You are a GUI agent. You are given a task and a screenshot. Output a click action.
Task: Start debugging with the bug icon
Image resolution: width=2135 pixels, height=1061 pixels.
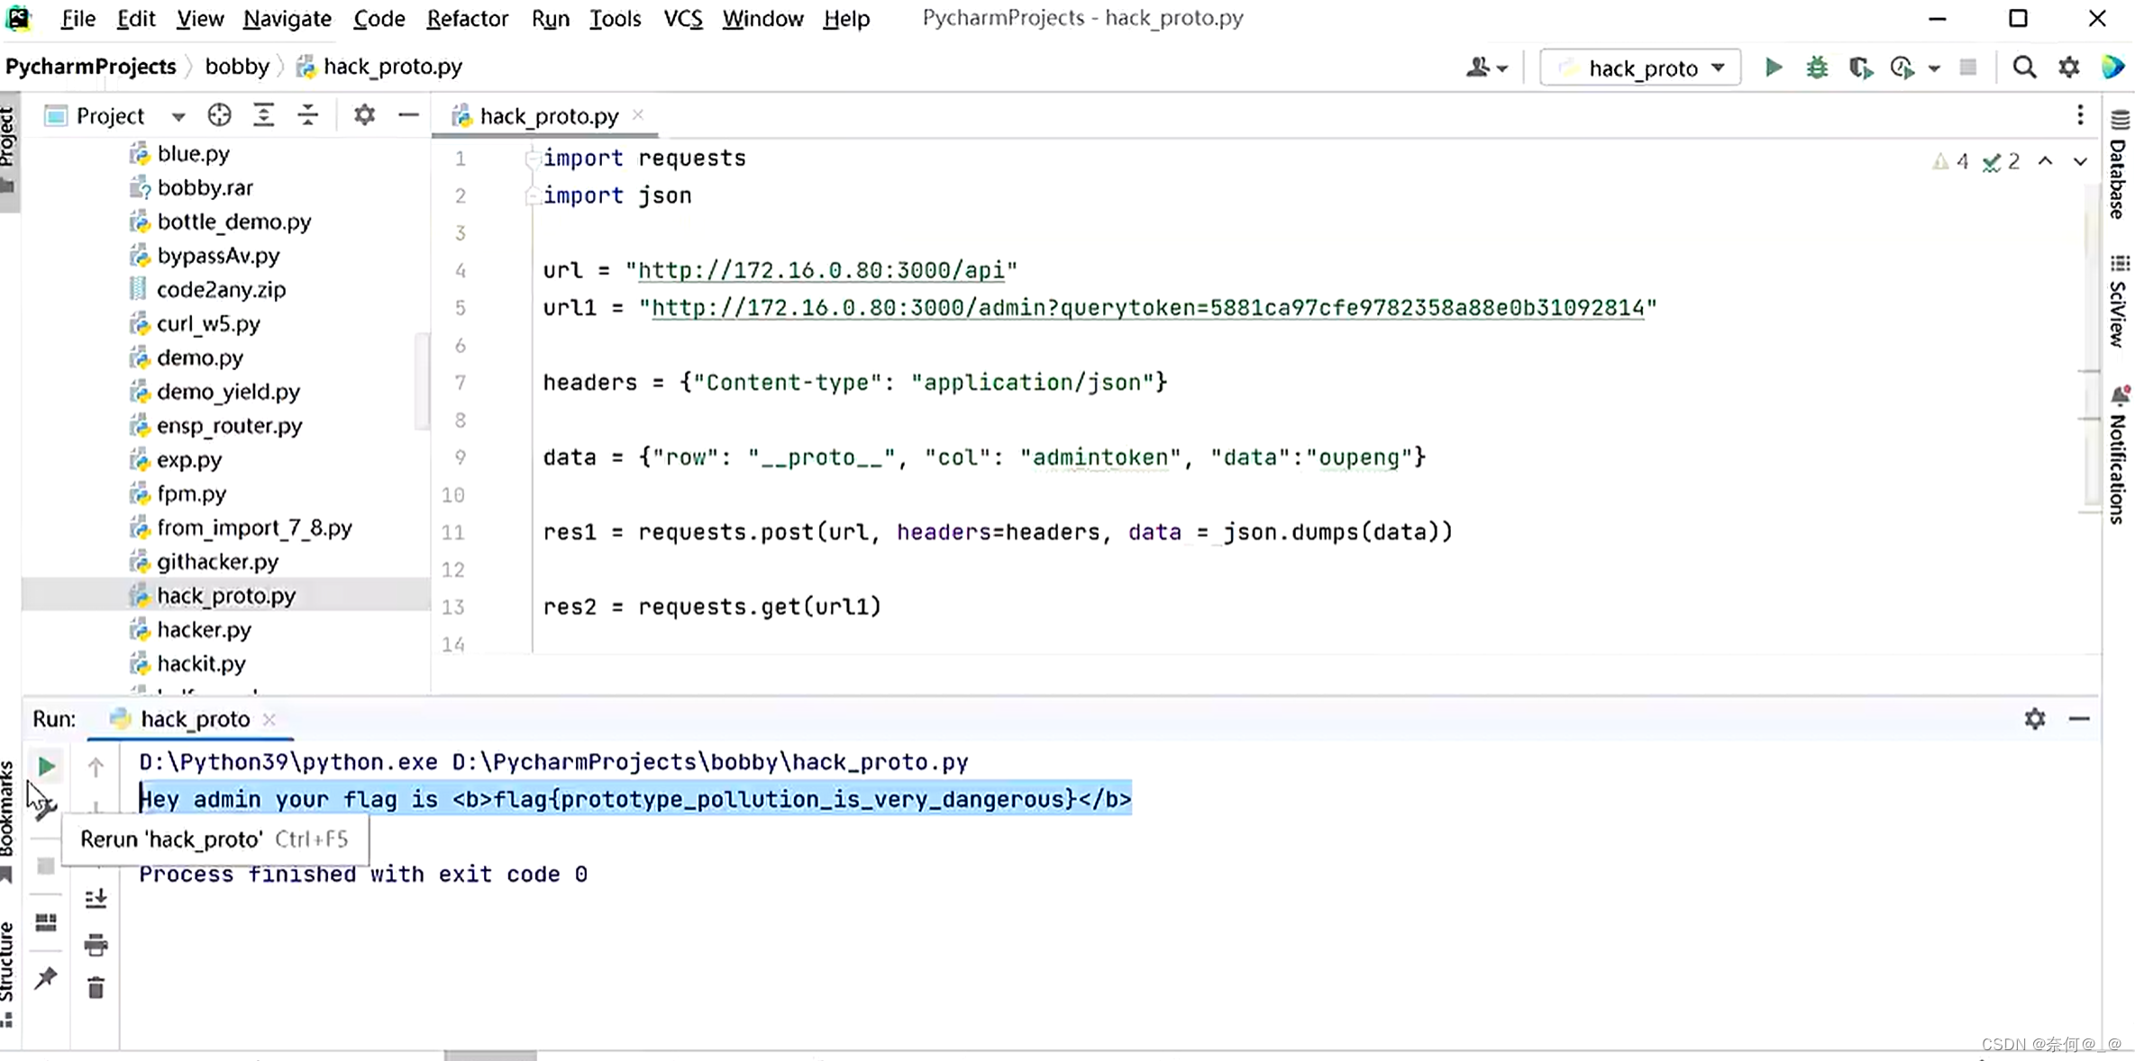tap(1815, 67)
